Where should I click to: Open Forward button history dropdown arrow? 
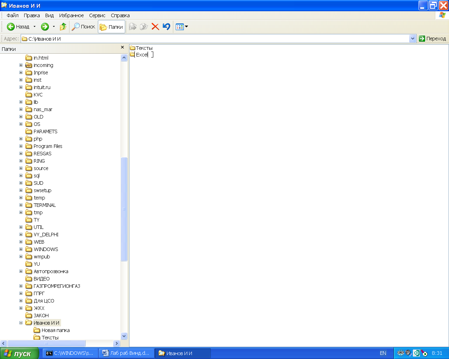point(54,27)
